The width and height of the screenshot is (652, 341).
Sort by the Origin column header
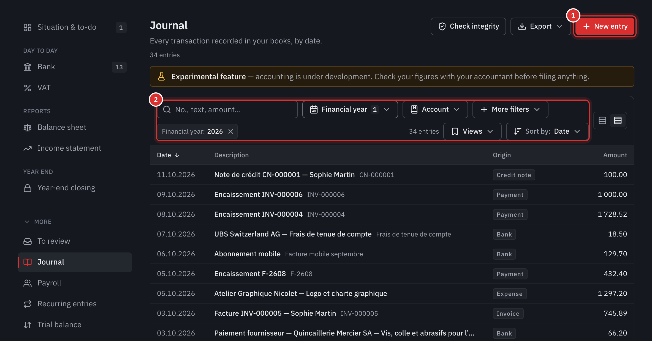pyautogui.click(x=502, y=155)
